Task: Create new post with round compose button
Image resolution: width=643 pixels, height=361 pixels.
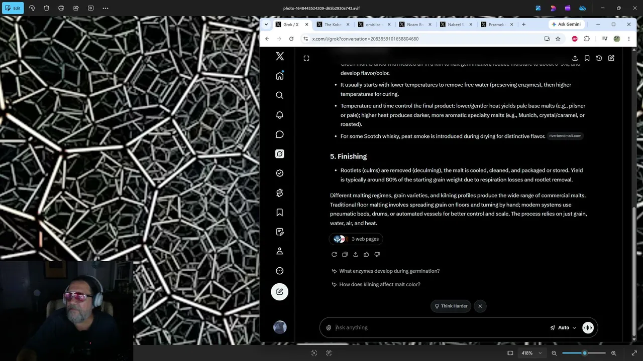Action: coord(280,292)
